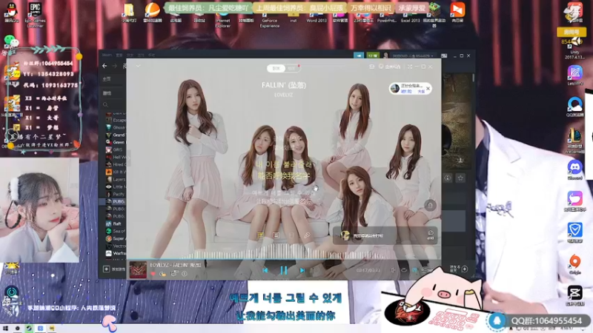The height and width of the screenshot is (333, 593).
Task: Click the add game plus button in Steam
Action: pos(106,269)
